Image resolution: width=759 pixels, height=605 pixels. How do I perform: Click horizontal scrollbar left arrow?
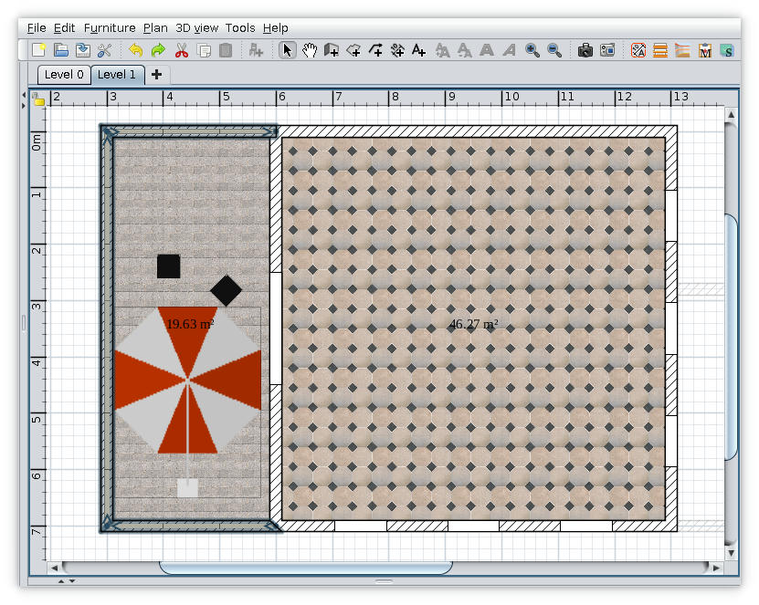(54, 568)
